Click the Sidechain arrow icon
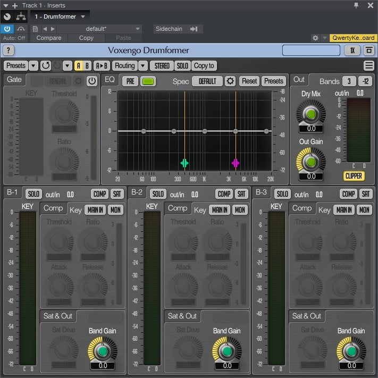 (x=194, y=29)
